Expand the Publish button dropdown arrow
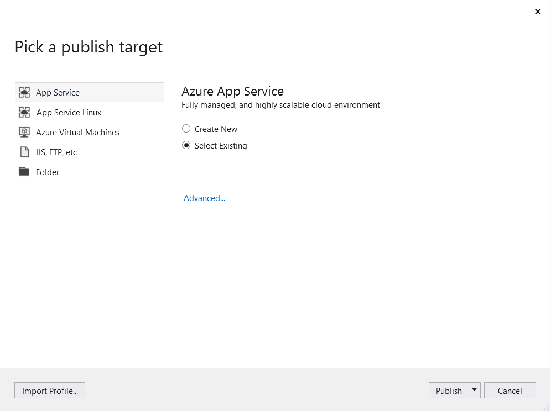 [x=475, y=391]
